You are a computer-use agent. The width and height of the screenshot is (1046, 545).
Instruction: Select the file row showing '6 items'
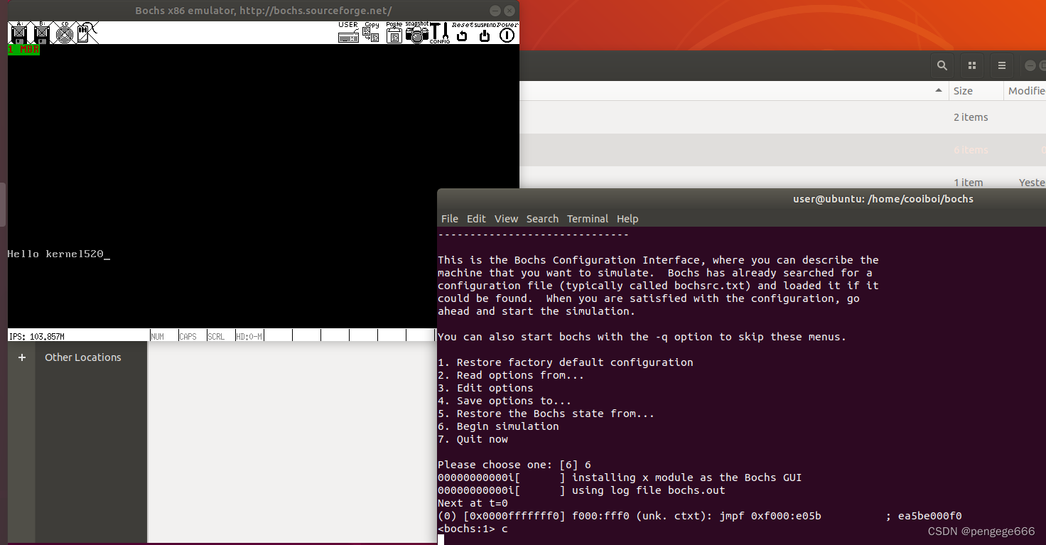(782, 150)
